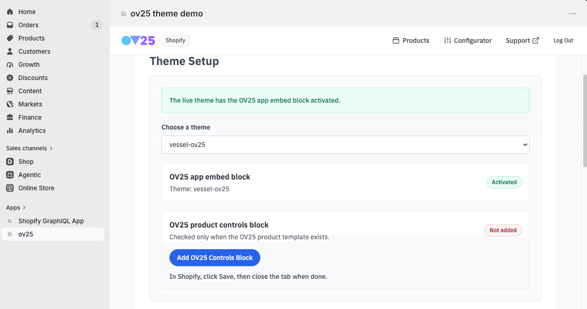The width and height of the screenshot is (587, 309).
Task: Open the Choose a theme dropdown
Action: 346,145
